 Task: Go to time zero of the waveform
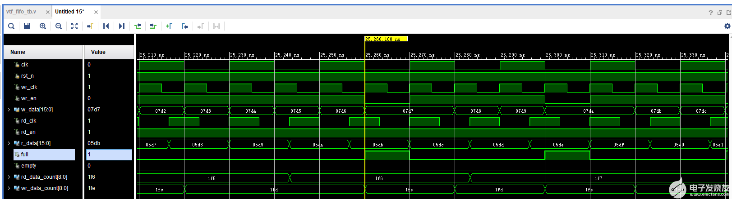(106, 26)
